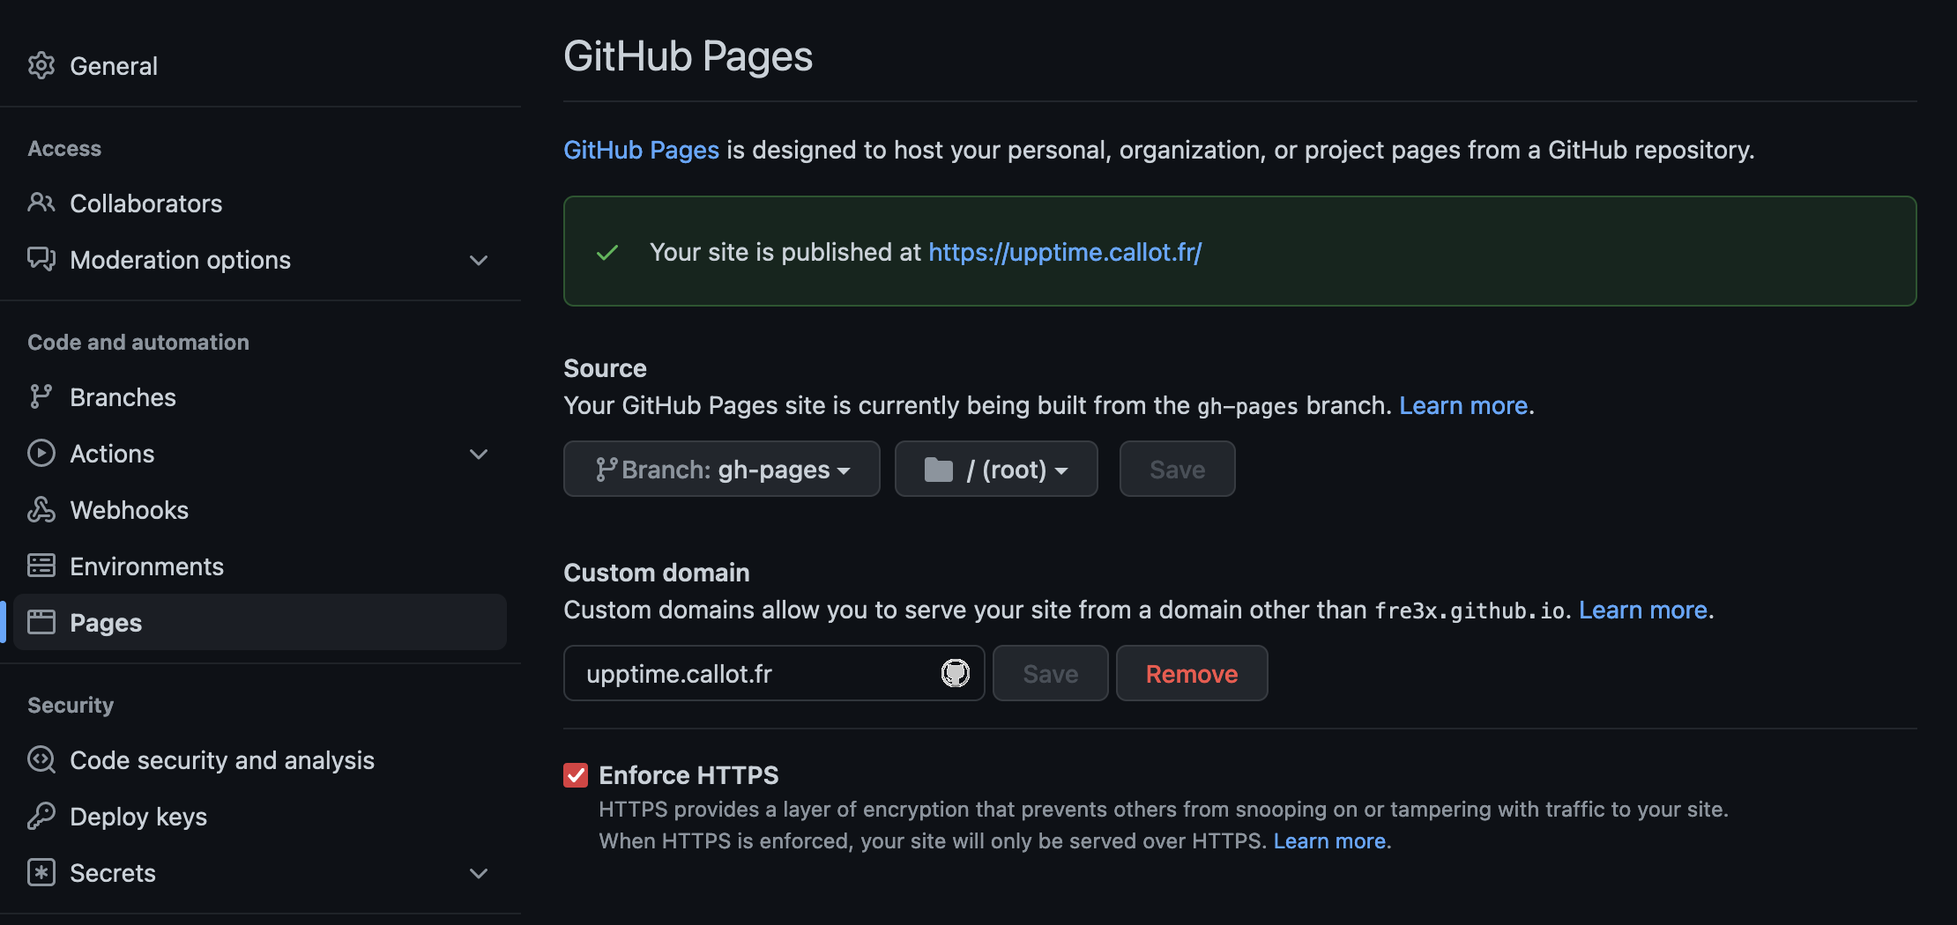Click the General gear icon

point(41,66)
